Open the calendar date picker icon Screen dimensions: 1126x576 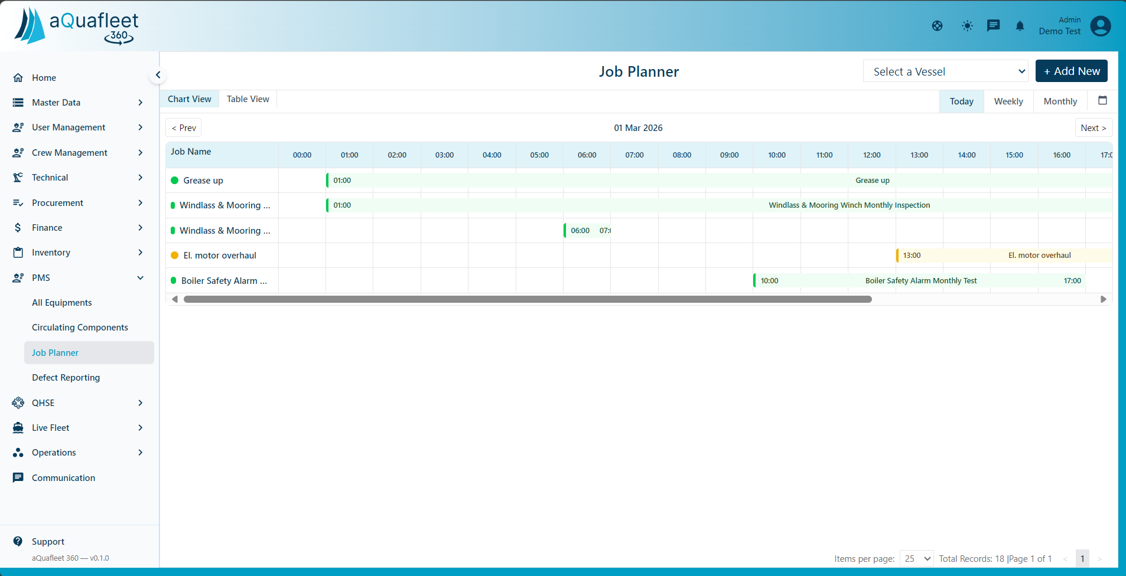pos(1102,100)
